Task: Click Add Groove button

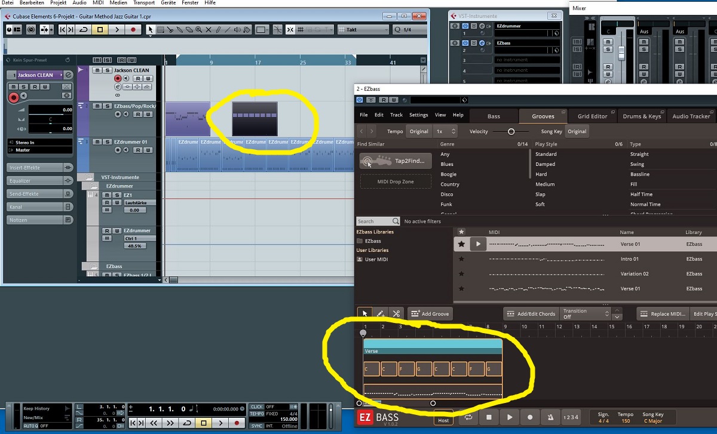Action: point(430,313)
